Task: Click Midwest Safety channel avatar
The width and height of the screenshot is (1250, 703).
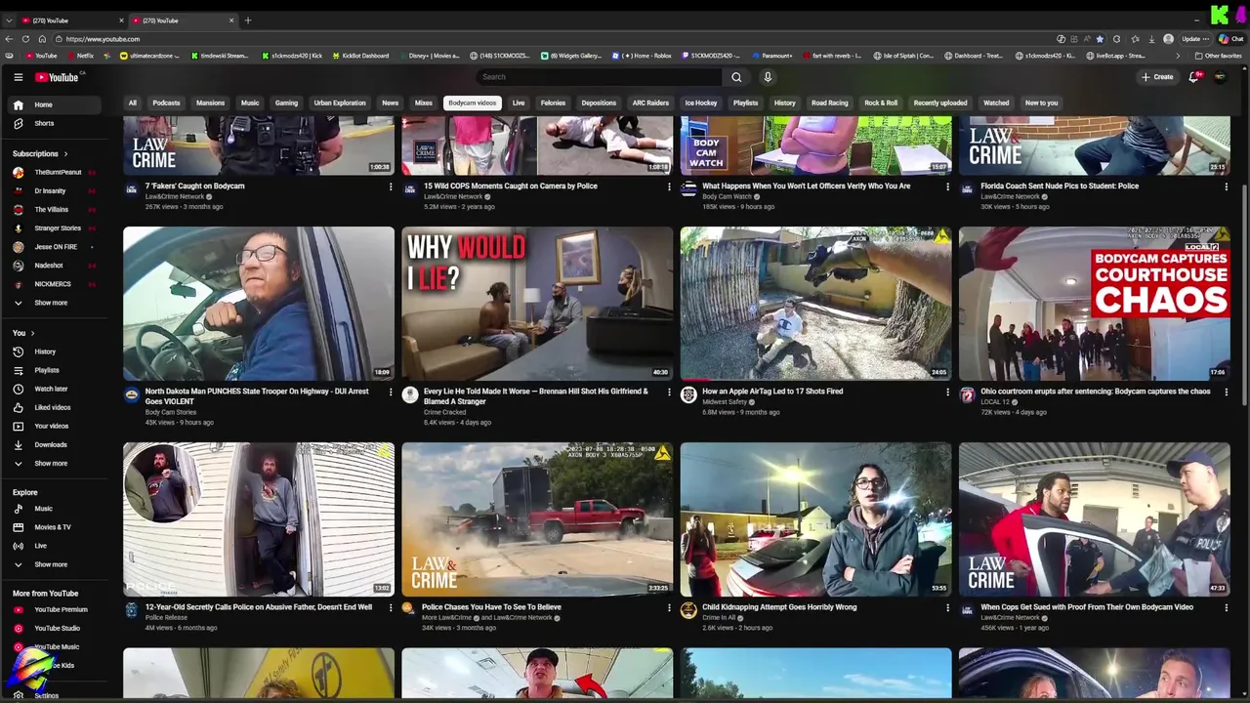Action: coord(688,394)
